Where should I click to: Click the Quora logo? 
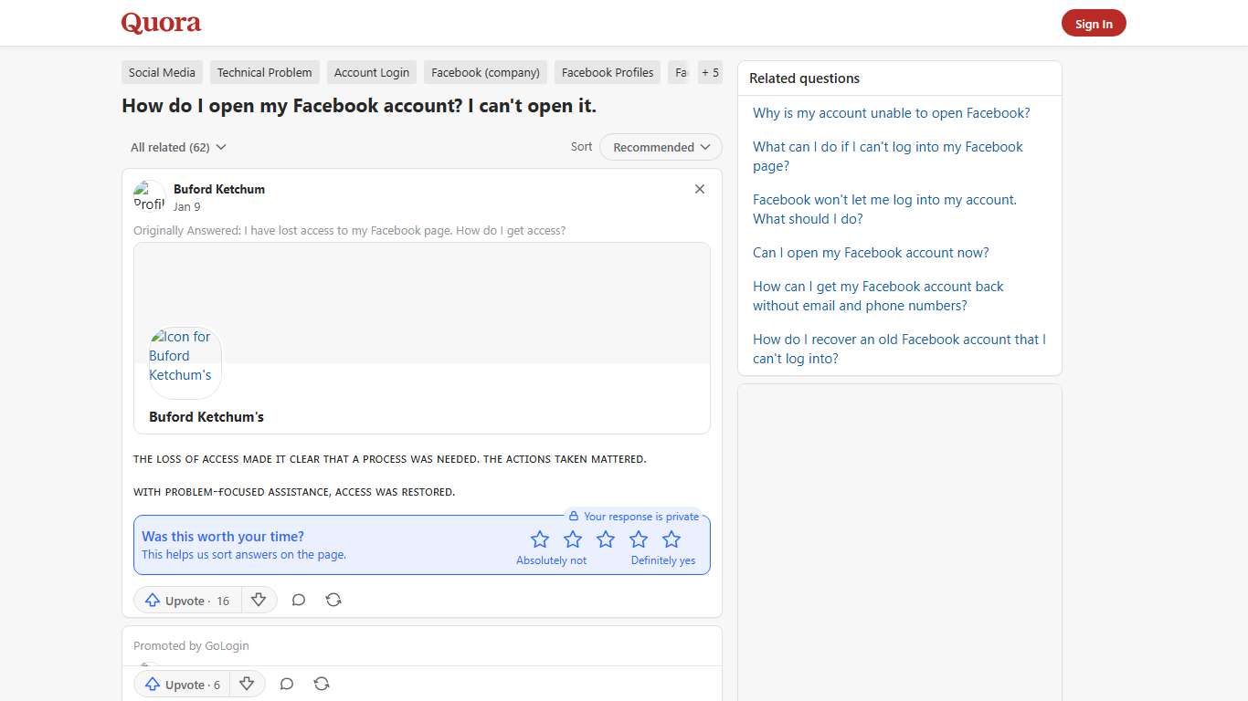161,23
